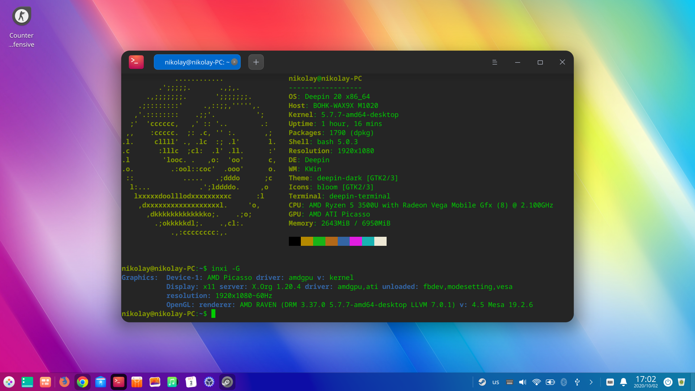
Task: Open the Music player in dock
Action: tap(173, 382)
